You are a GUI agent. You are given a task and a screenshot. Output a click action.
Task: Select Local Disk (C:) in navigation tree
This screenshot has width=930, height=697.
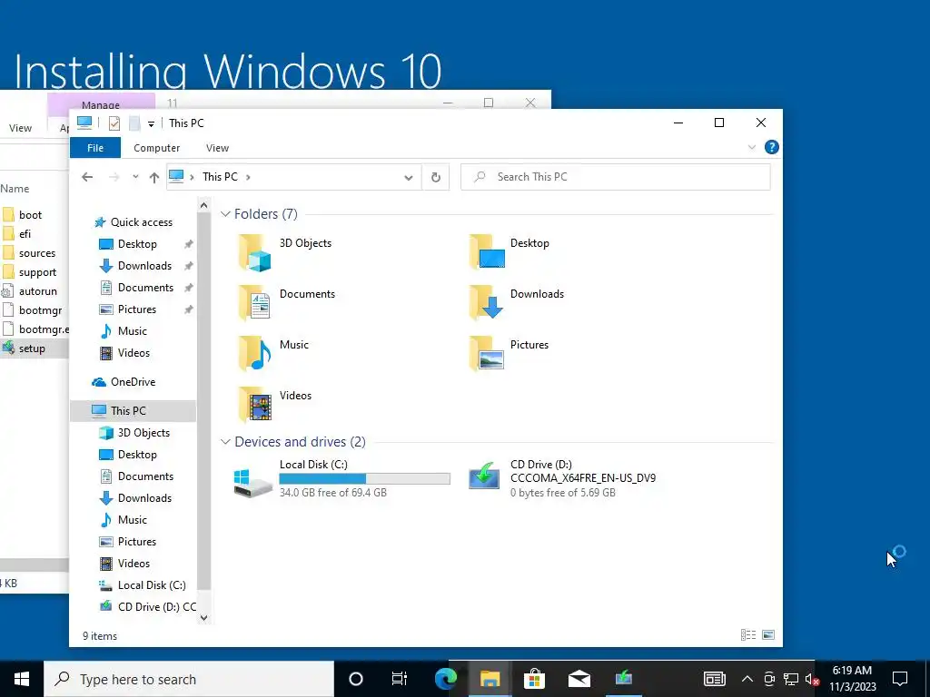pyautogui.click(x=152, y=585)
